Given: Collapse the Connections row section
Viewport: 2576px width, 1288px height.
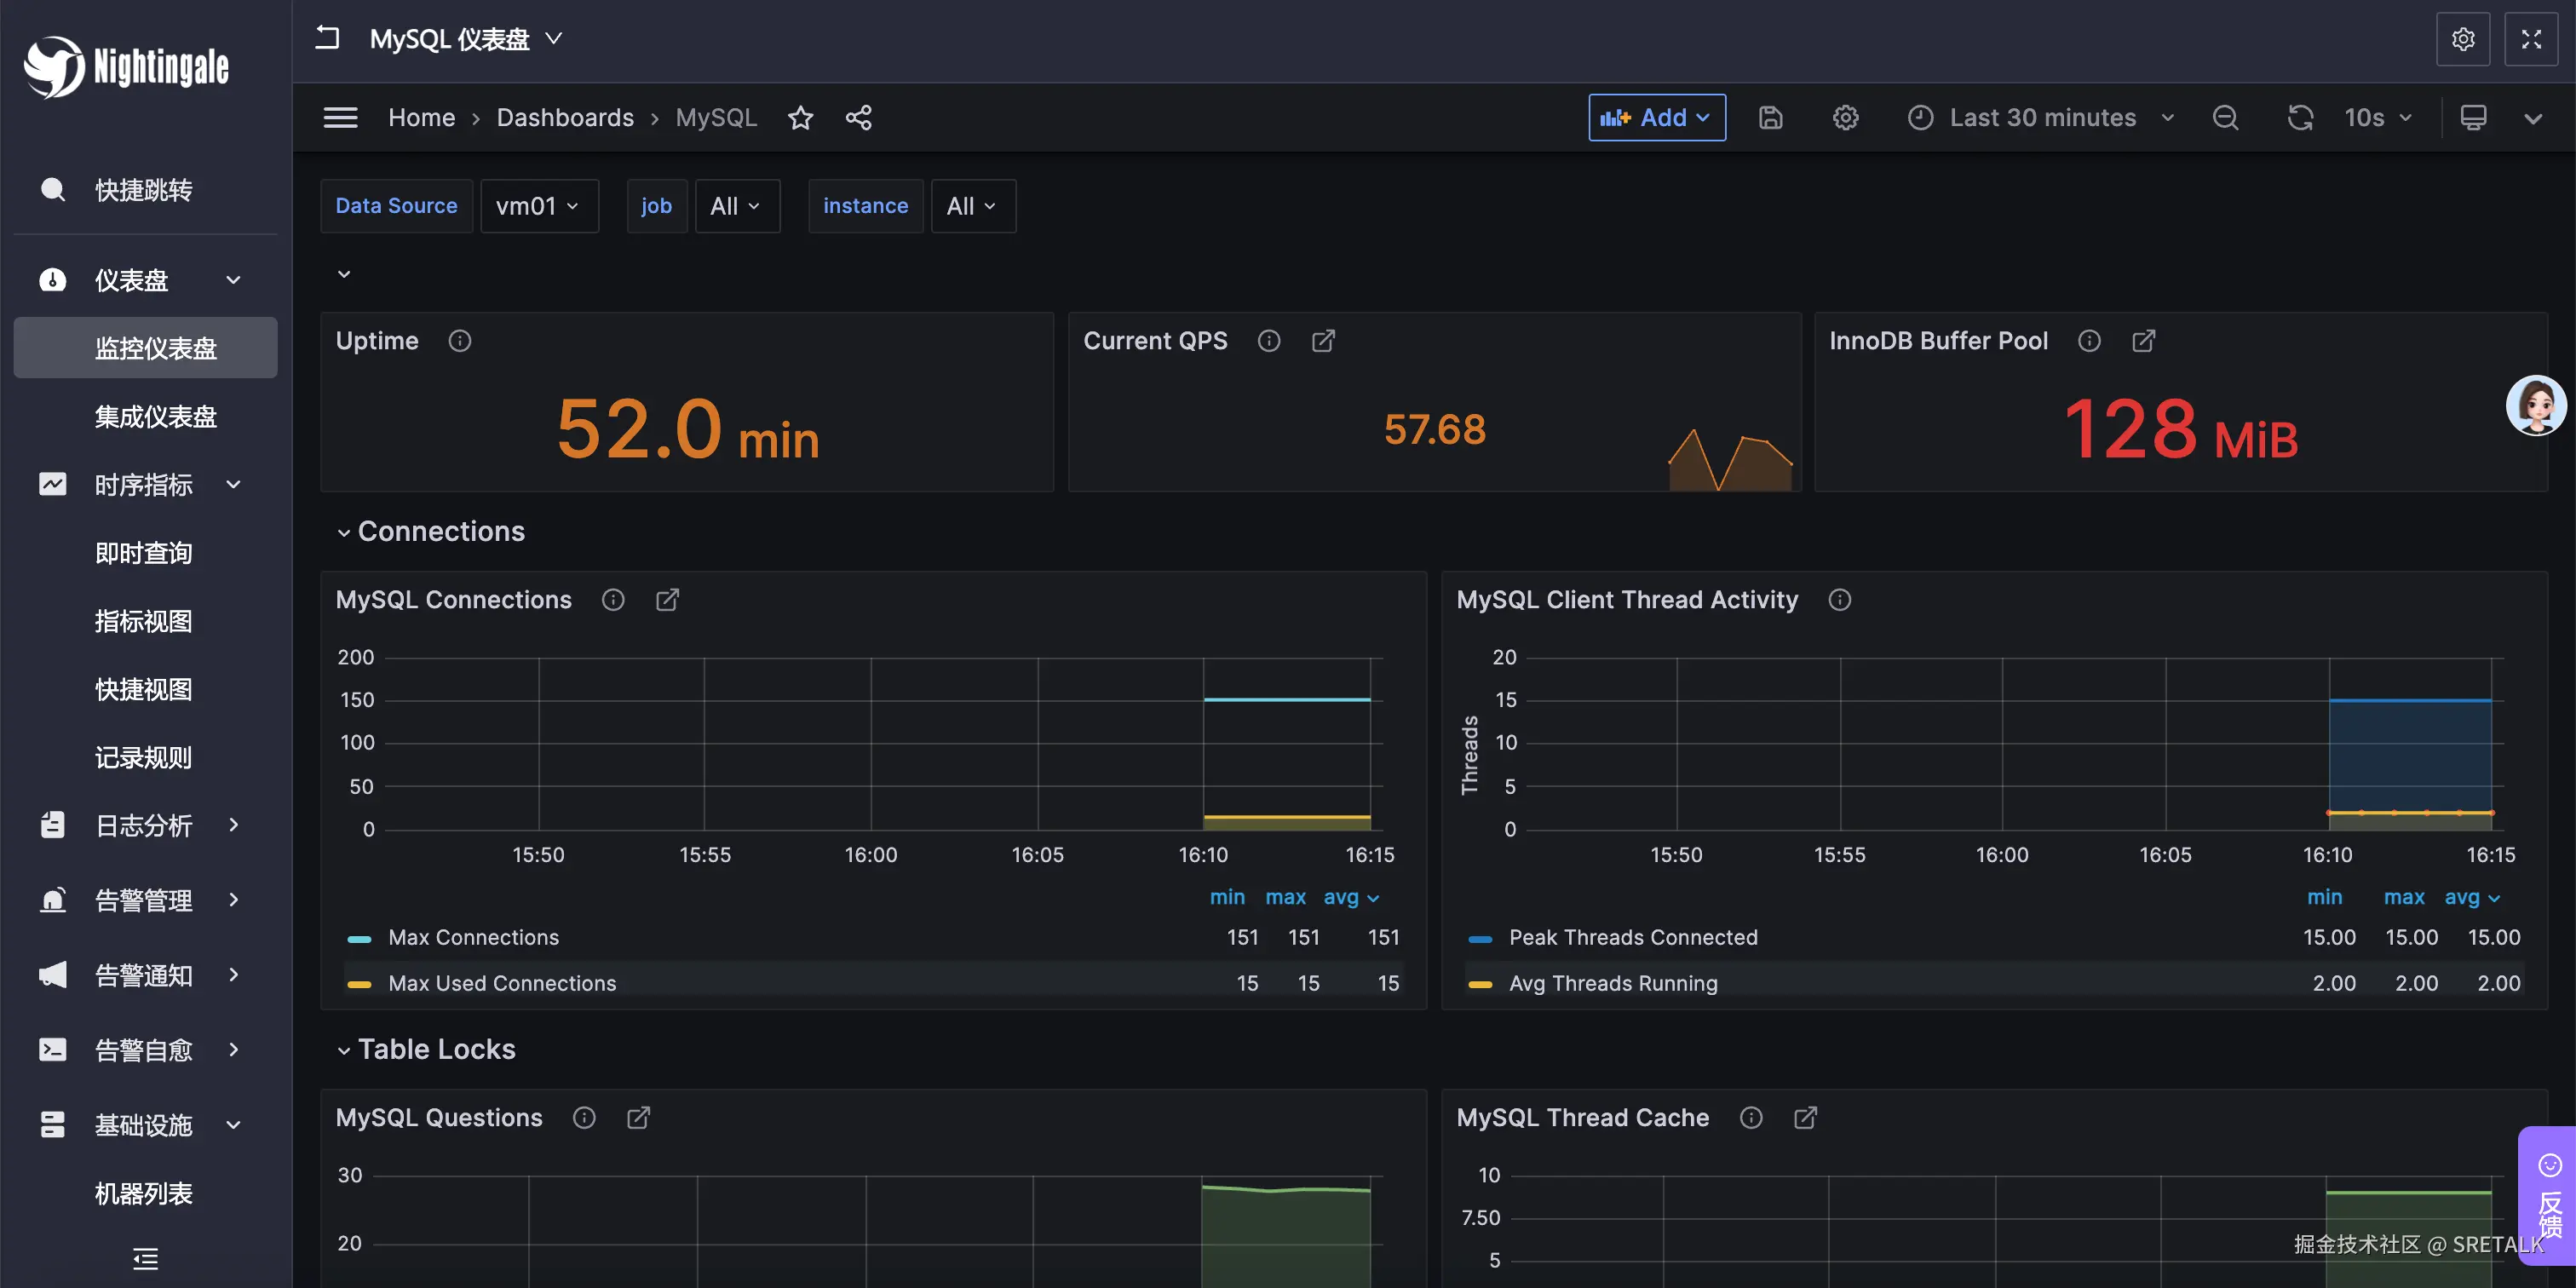Looking at the screenshot, I should [x=343, y=532].
